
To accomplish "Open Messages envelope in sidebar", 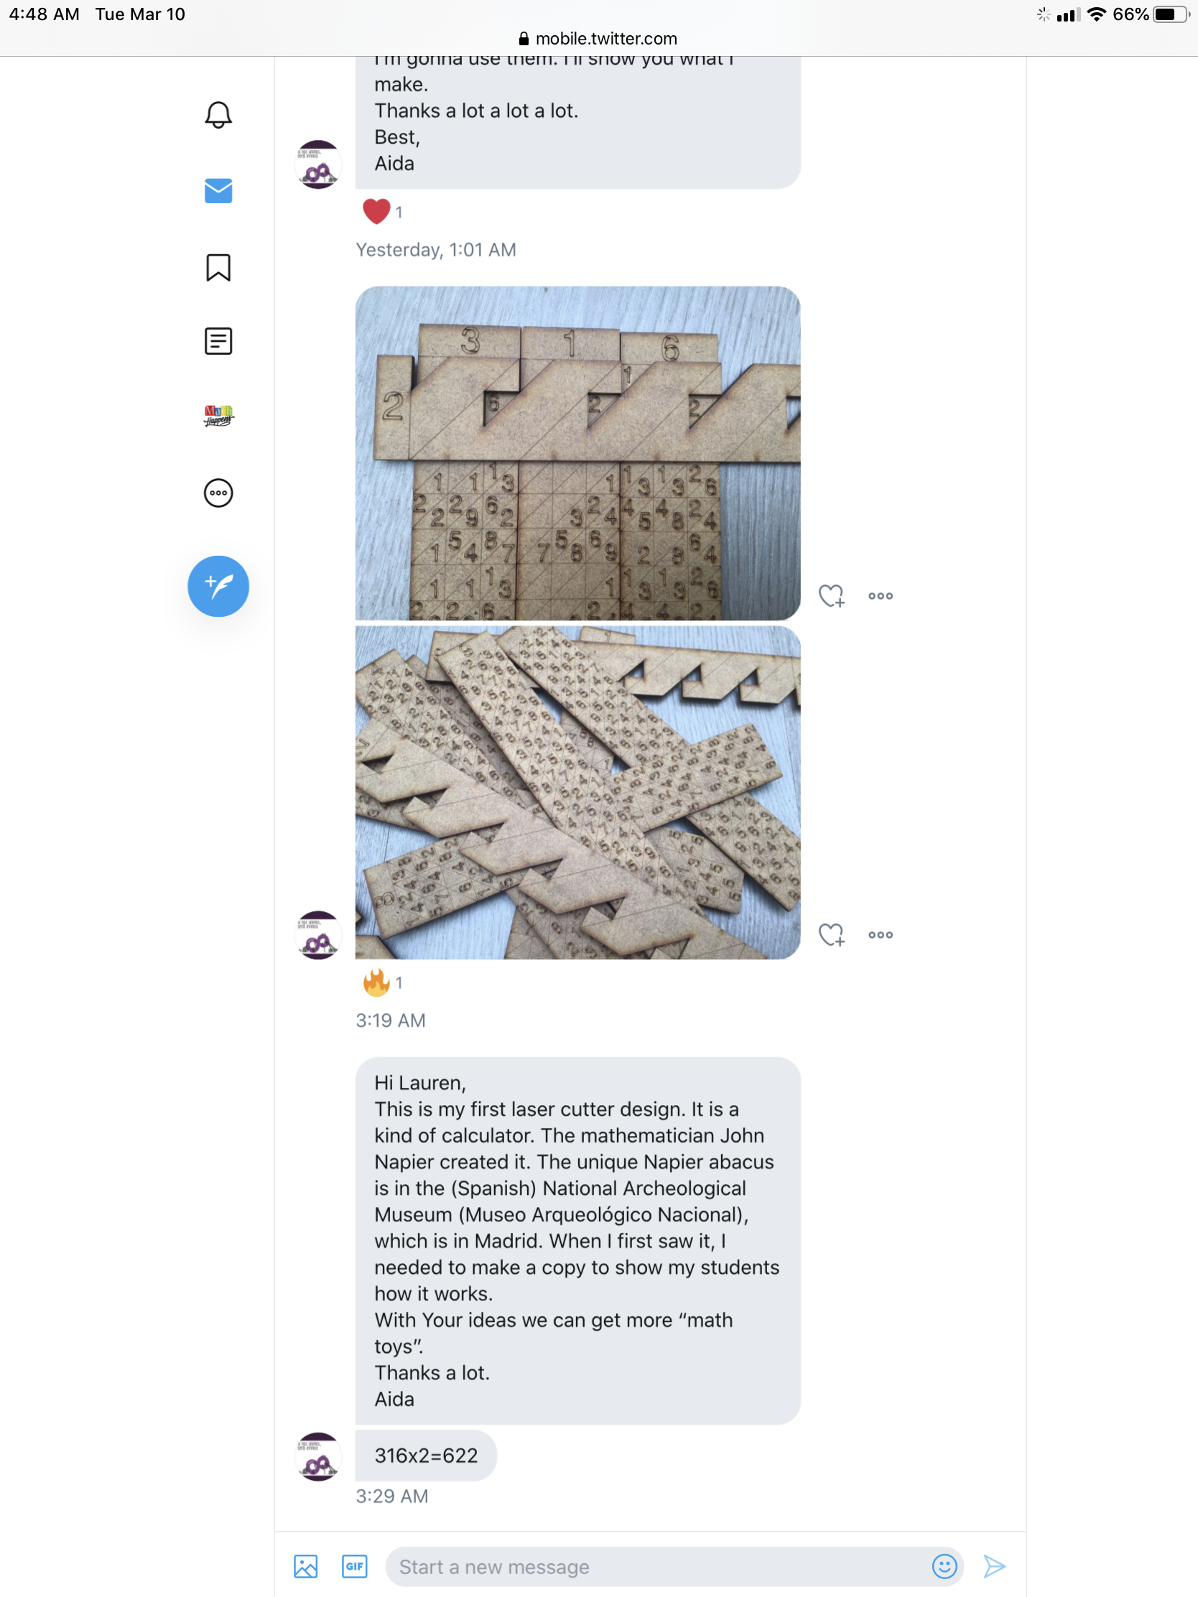I will coord(218,190).
